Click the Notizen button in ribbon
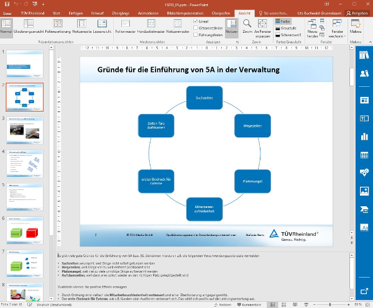The height and width of the screenshot is (308, 373). click(x=231, y=28)
